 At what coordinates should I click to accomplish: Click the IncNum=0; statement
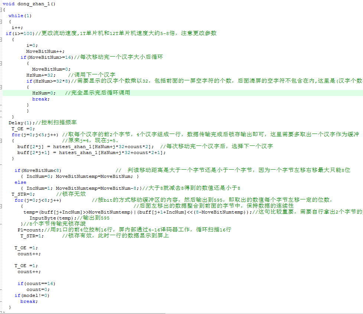(x=40, y=176)
